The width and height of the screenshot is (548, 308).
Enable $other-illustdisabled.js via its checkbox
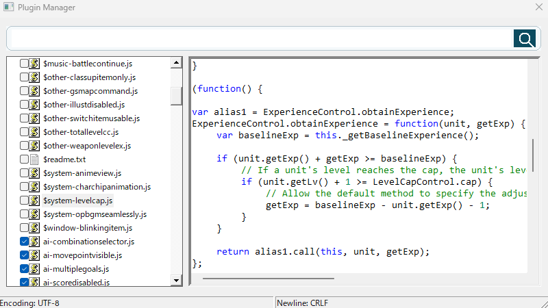(x=24, y=105)
